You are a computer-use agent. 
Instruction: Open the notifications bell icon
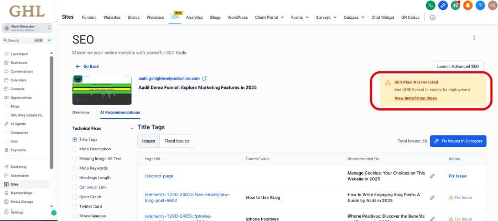[468, 5]
